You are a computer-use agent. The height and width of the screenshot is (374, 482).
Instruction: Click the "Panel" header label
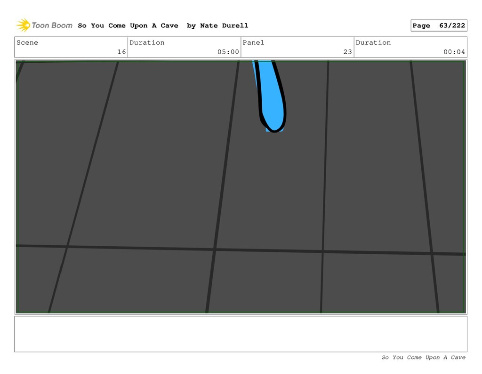(x=253, y=42)
